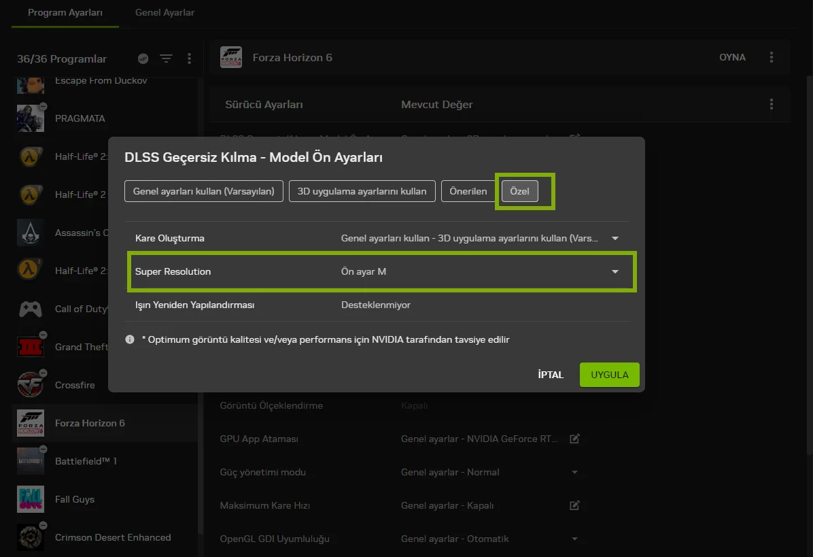Image resolution: width=813 pixels, height=557 pixels.
Task: Open the OpenGL GDI Uyumluluğu dropdown arrow
Action: pos(574,539)
